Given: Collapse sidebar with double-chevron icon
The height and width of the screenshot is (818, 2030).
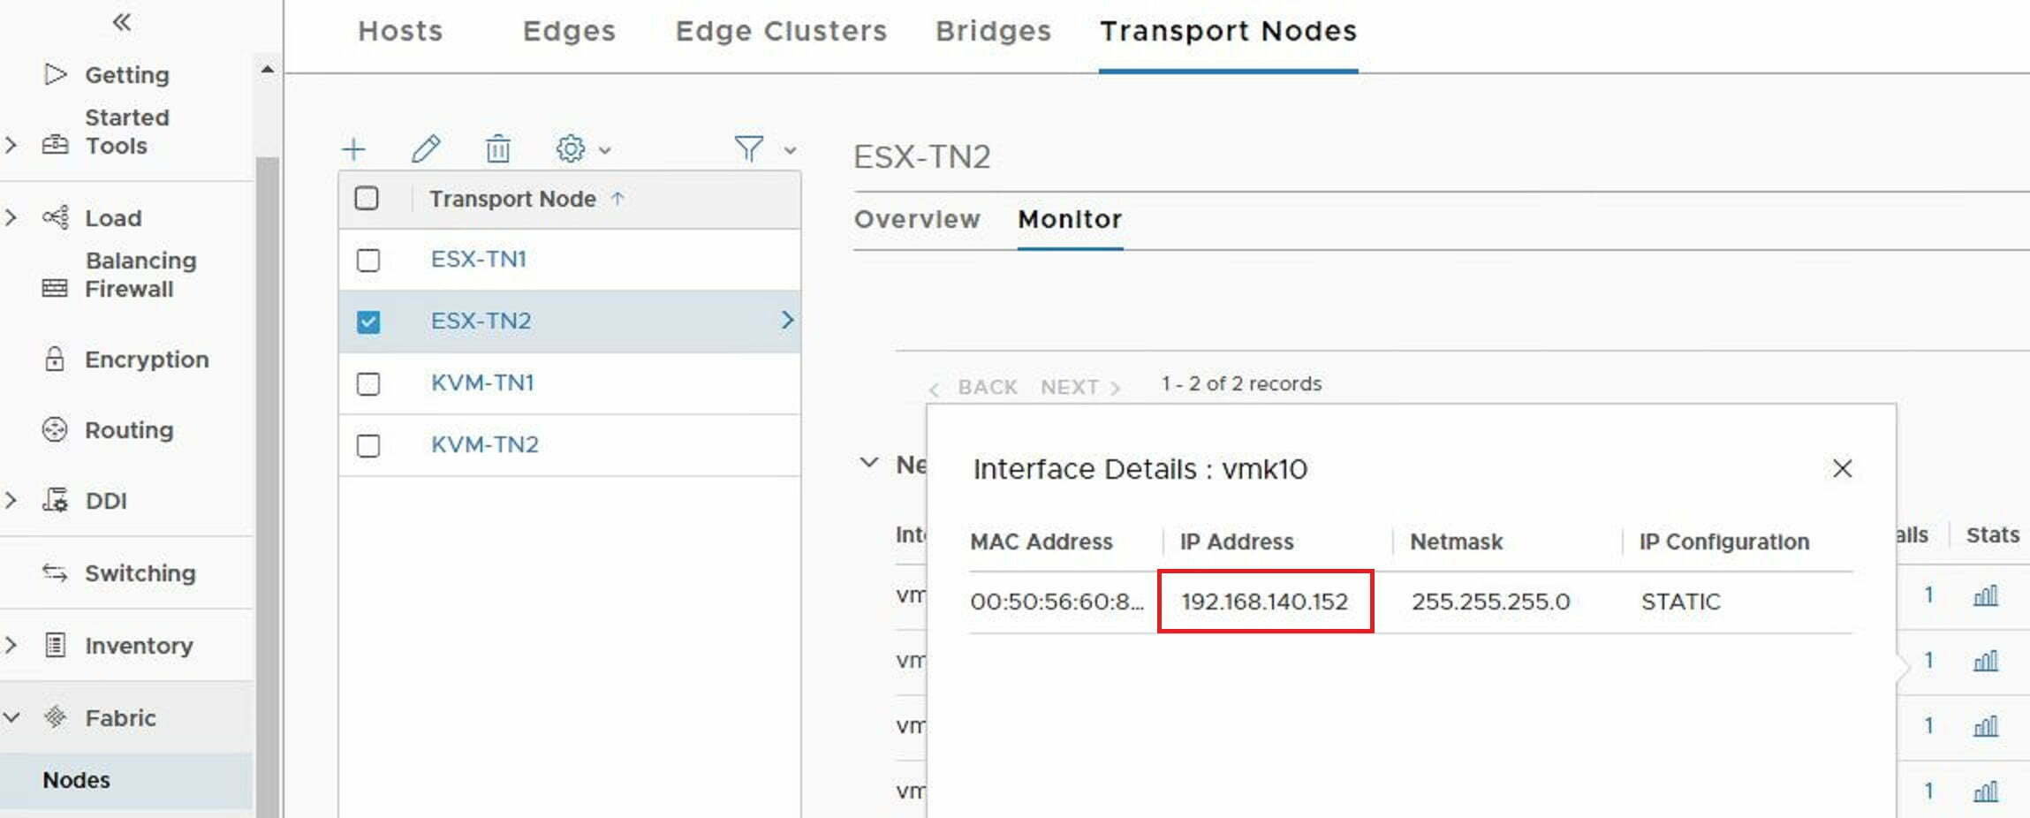Looking at the screenshot, I should click(x=122, y=23).
